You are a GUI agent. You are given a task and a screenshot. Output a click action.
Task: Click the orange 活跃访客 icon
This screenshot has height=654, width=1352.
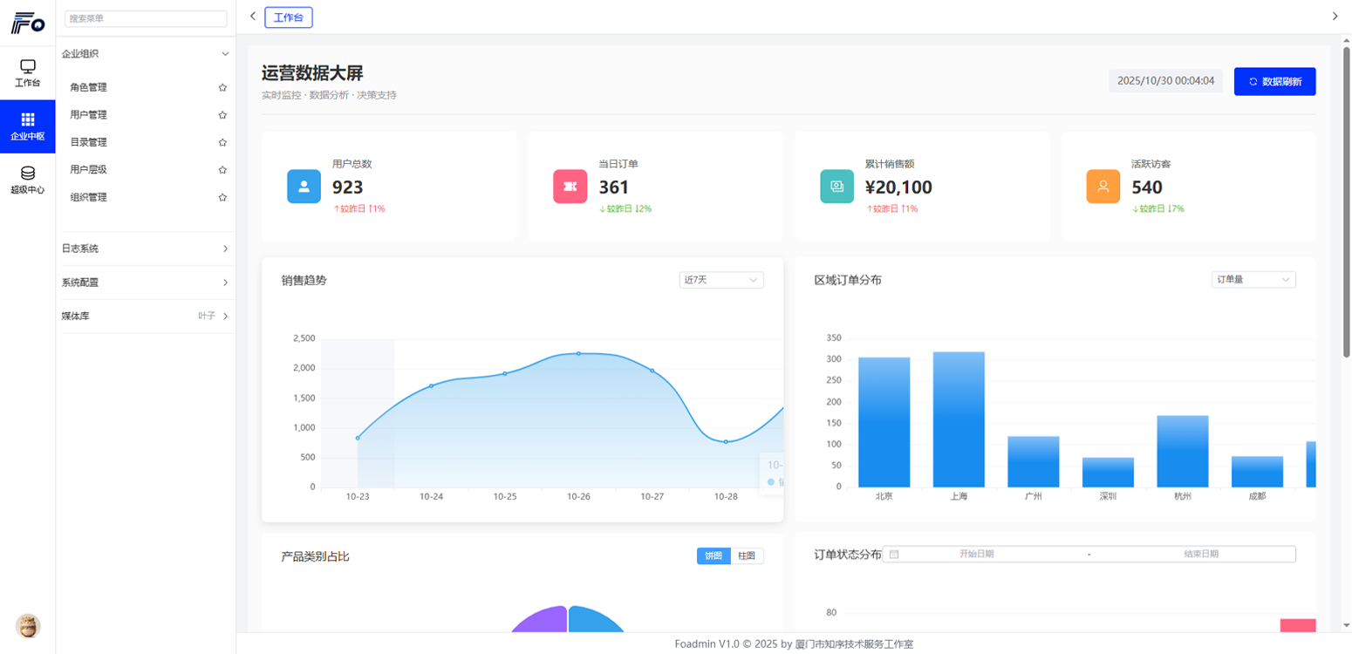pos(1102,186)
